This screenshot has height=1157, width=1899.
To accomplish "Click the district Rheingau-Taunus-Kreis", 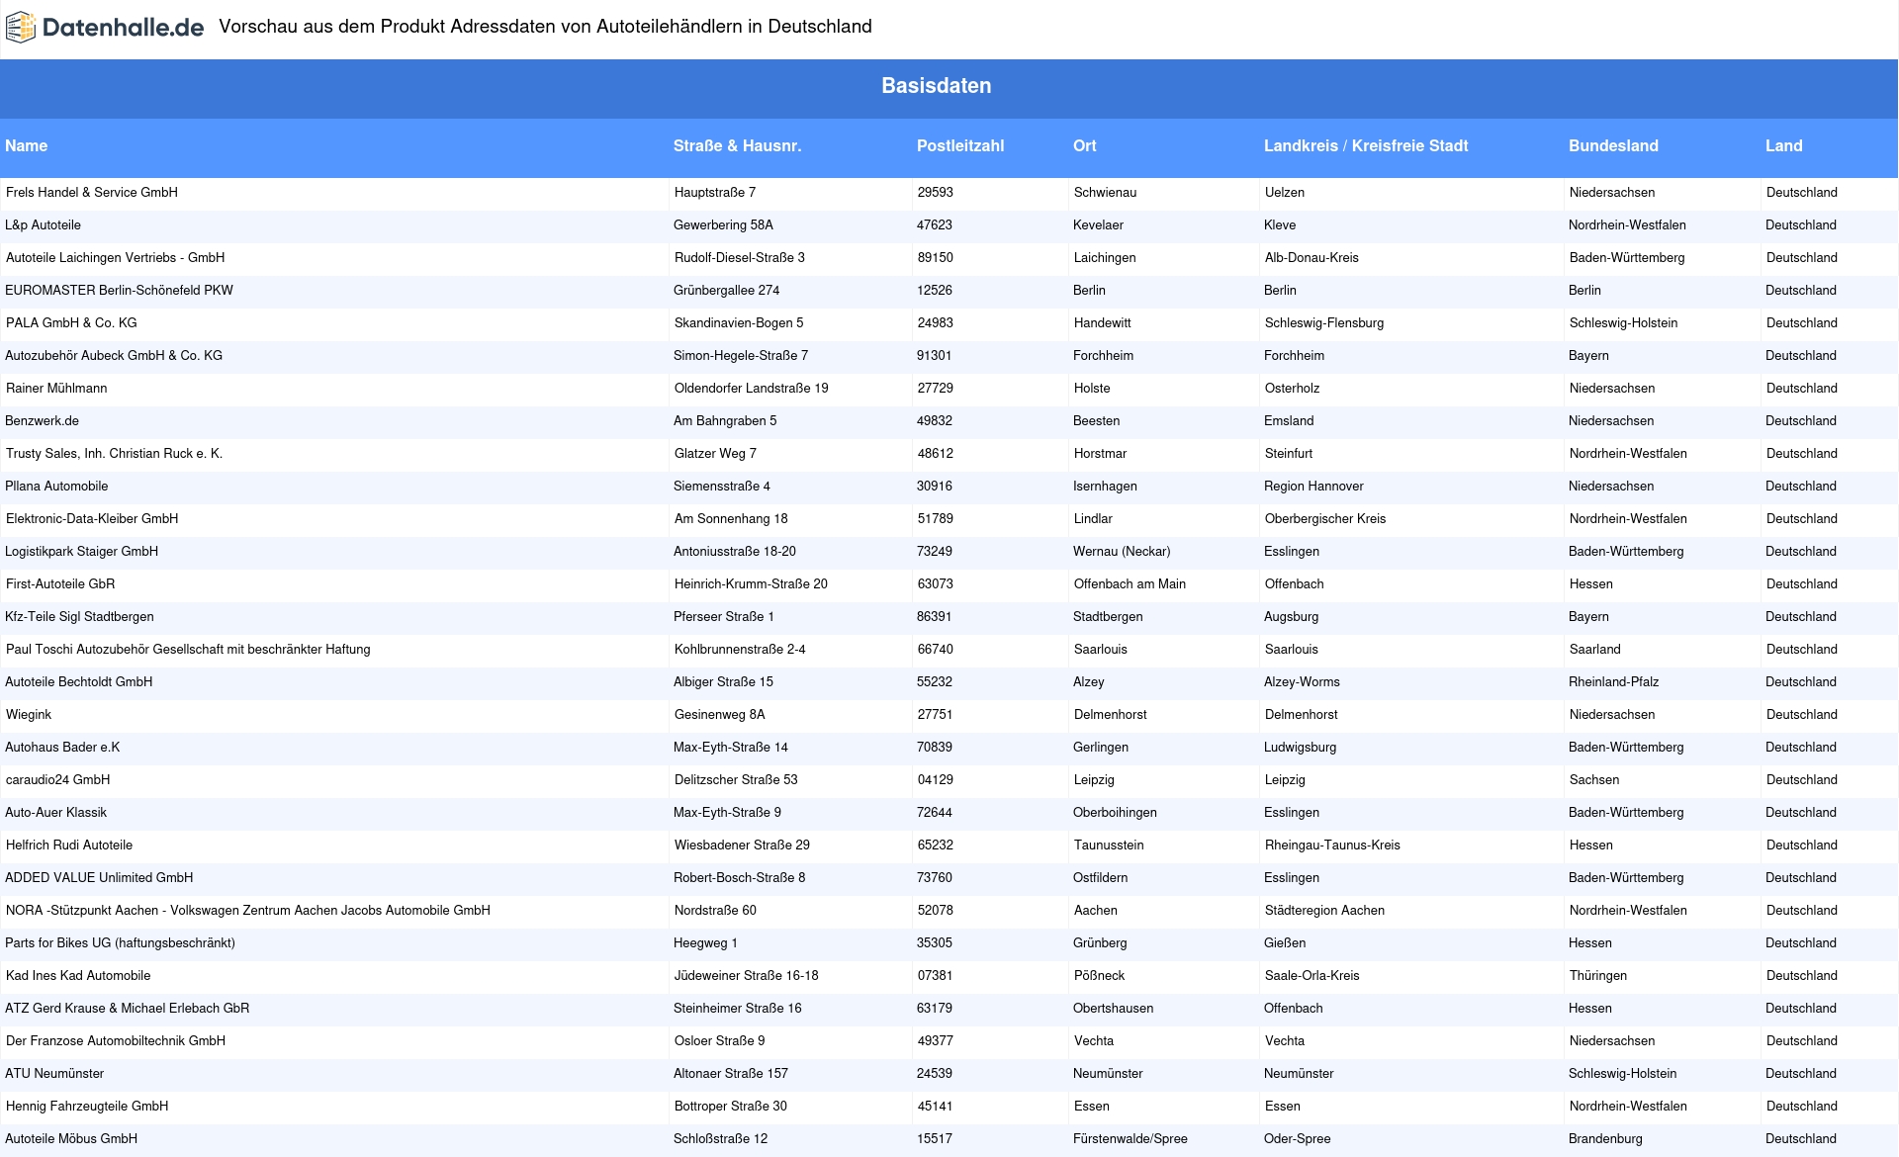I will pos(1332,845).
